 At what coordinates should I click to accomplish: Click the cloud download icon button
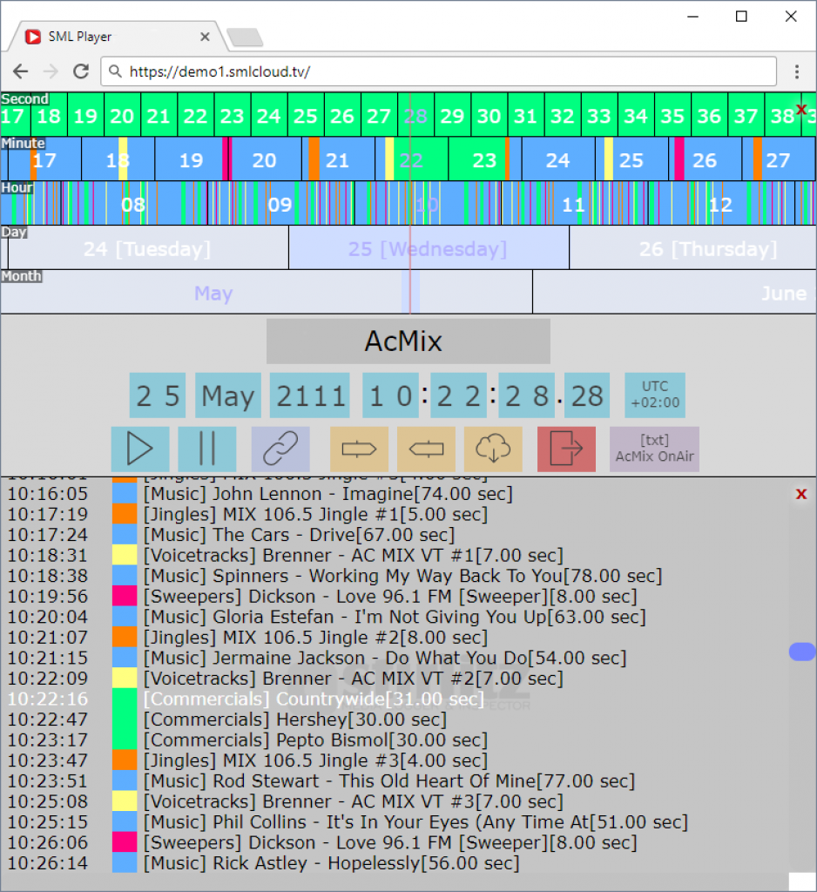(x=493, y=449)
